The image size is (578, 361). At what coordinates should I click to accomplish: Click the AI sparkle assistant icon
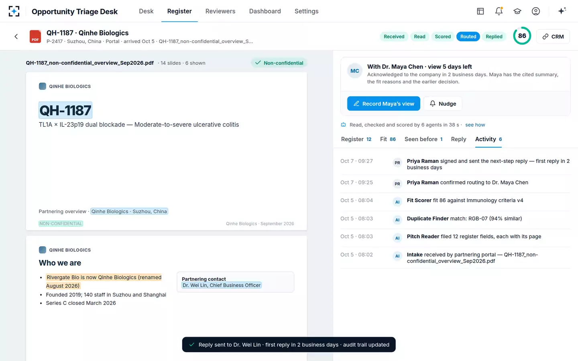pyautogui.click(x=562, y=11)
